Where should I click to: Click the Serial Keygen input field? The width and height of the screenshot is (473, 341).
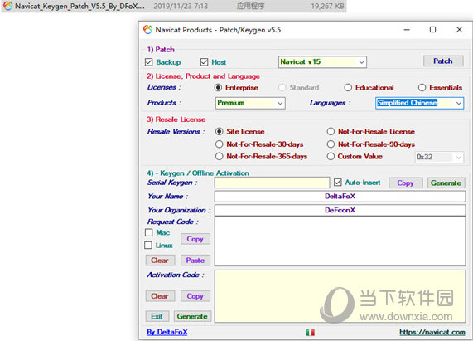click(x=272, y=183)
